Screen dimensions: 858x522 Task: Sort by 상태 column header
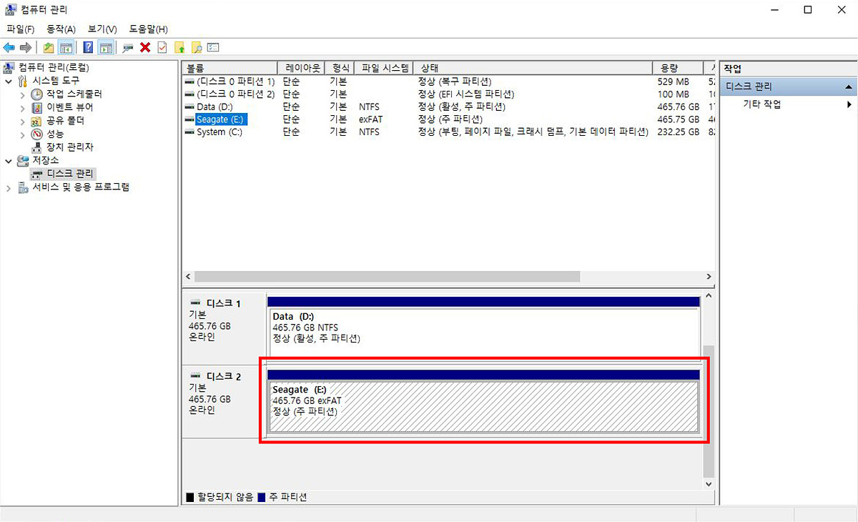tap(533, 68)
